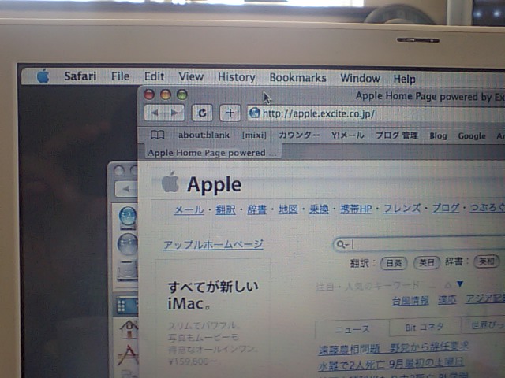This screenshot has width=505, height=378.
Task: Open the 翻訳 link in the top navigation
Action: coord(226,210)
